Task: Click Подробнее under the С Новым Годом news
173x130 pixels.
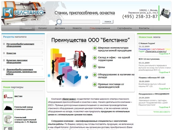Action: tap(164, 54)
